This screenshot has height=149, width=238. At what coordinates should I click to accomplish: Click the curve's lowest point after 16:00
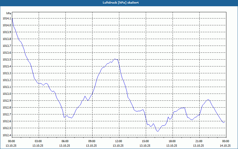[x=158, y=131]
